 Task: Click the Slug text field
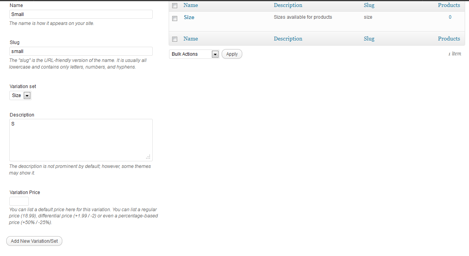click(81, 51)
